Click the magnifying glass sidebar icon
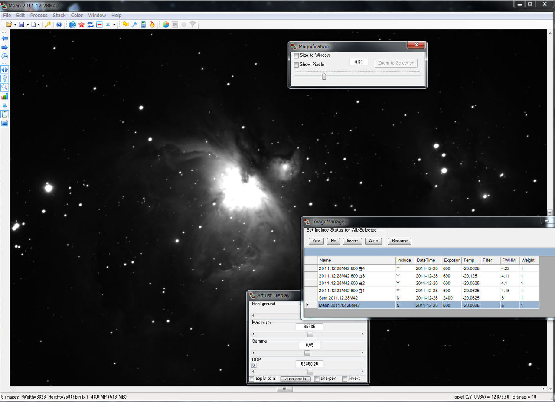Viewport: 555px width, 402px height. 5,87
